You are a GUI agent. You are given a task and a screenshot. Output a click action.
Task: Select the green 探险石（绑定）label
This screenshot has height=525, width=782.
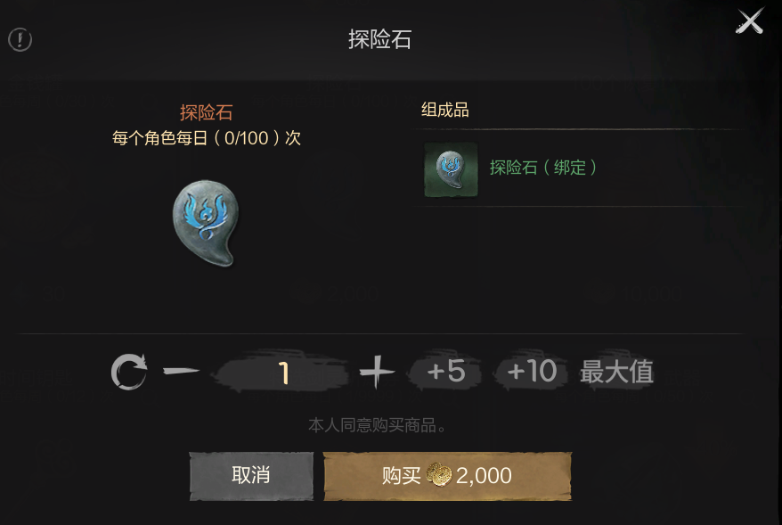543,168
